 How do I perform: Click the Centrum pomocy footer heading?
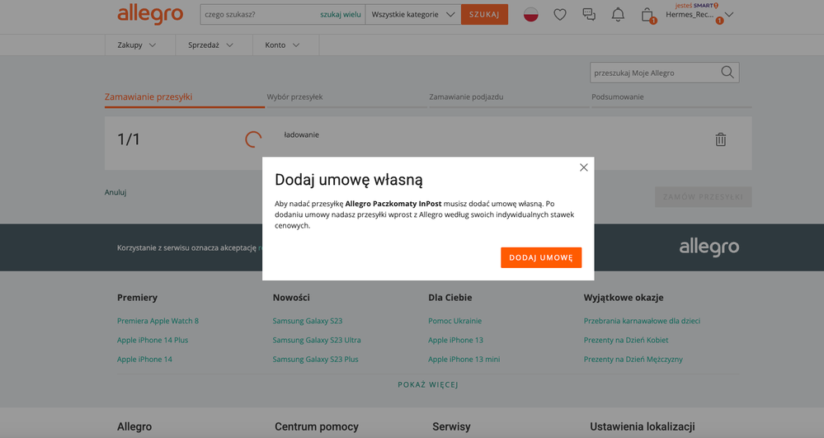317,427
